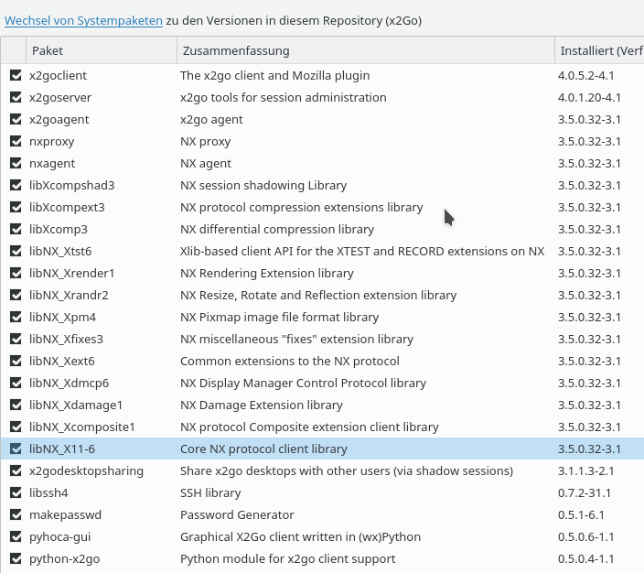644x573 pixels.
Task: Click version 4.0.5.2-4.1 of x2goclient
Action: 585,76
